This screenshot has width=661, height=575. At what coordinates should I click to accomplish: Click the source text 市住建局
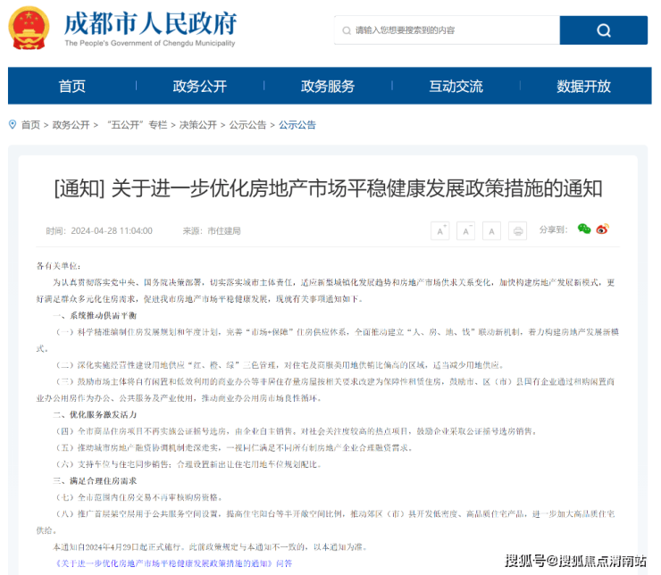tap(224, 231)
